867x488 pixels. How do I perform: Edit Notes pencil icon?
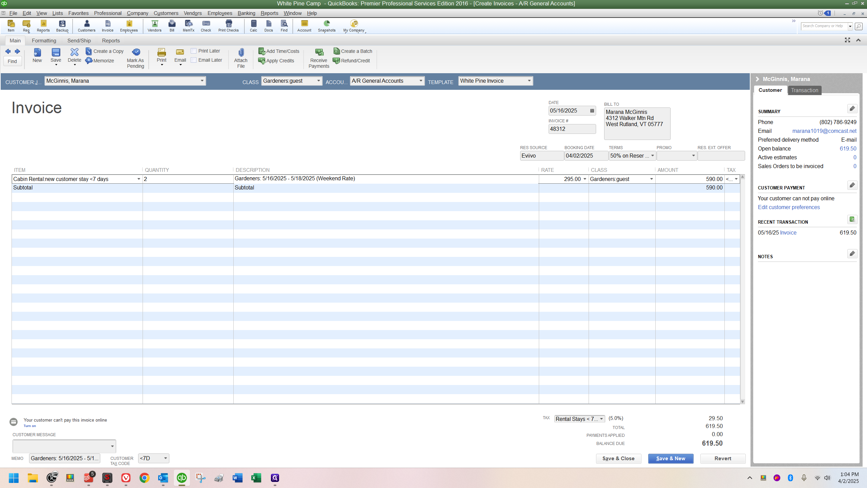pos(852,253)
